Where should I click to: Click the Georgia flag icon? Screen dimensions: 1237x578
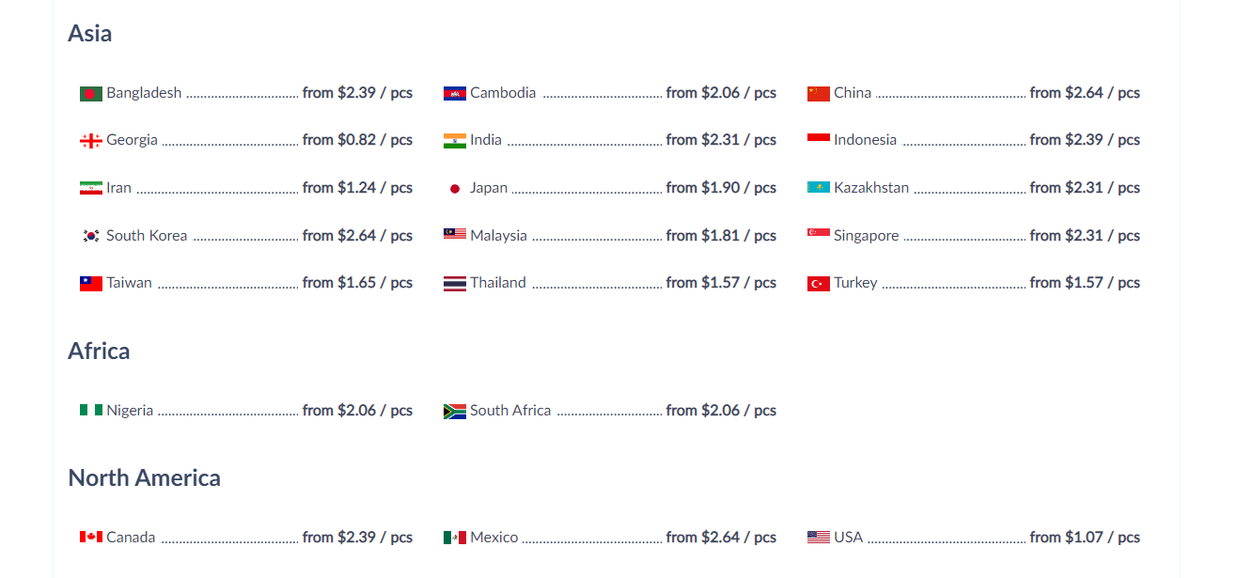coord(91,141)
